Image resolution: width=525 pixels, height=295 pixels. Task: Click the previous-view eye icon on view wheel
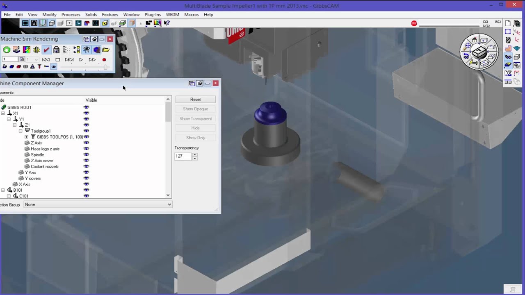pyautogui.click(x=466, y=56)
